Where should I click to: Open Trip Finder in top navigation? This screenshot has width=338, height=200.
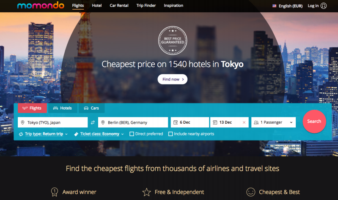(146, 5)
